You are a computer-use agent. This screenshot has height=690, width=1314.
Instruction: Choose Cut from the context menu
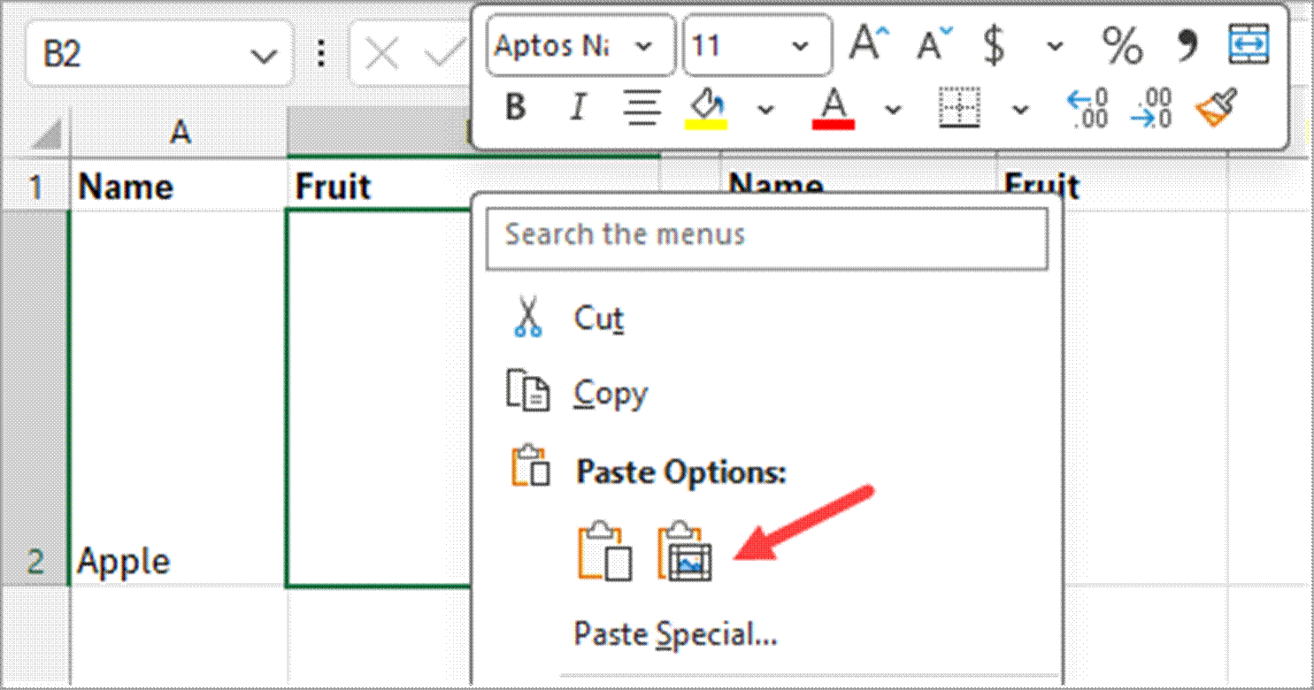pyautogui.click(x=598, y=318)
